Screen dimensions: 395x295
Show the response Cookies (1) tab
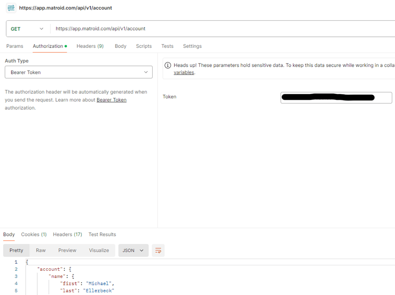tap(34, 234)
